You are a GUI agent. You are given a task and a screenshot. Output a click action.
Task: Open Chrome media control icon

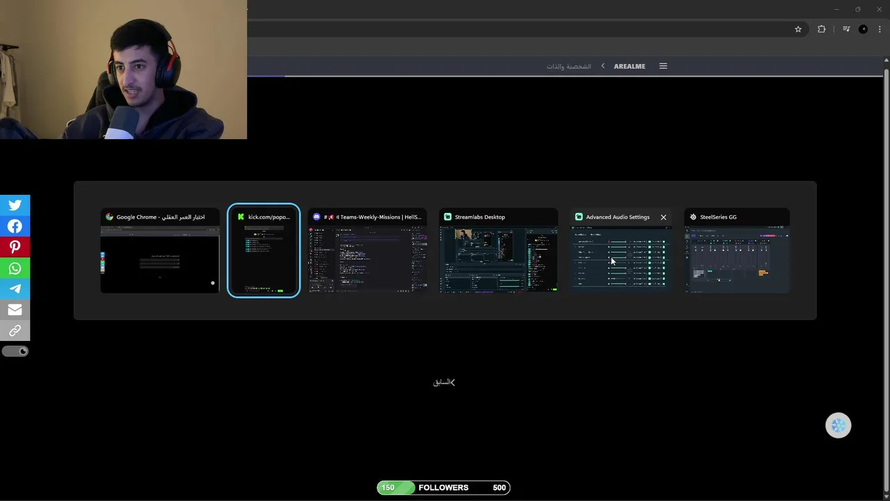[x=846, y=29]
